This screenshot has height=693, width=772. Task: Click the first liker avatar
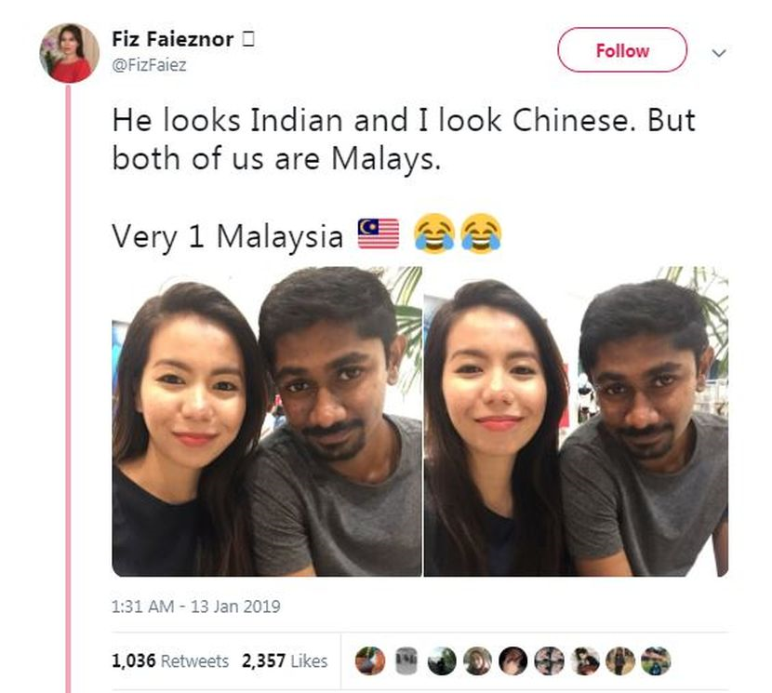coord(370,660)
